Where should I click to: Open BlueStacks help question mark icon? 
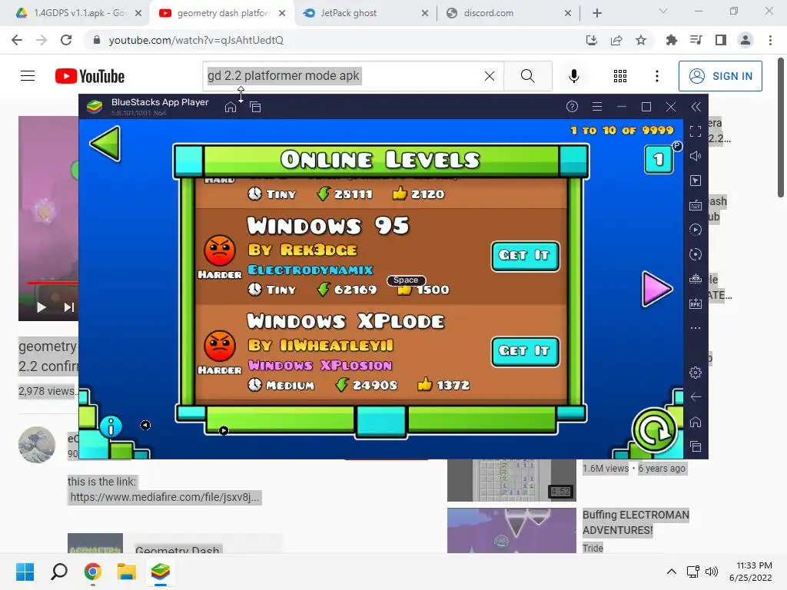pos(572,106)
